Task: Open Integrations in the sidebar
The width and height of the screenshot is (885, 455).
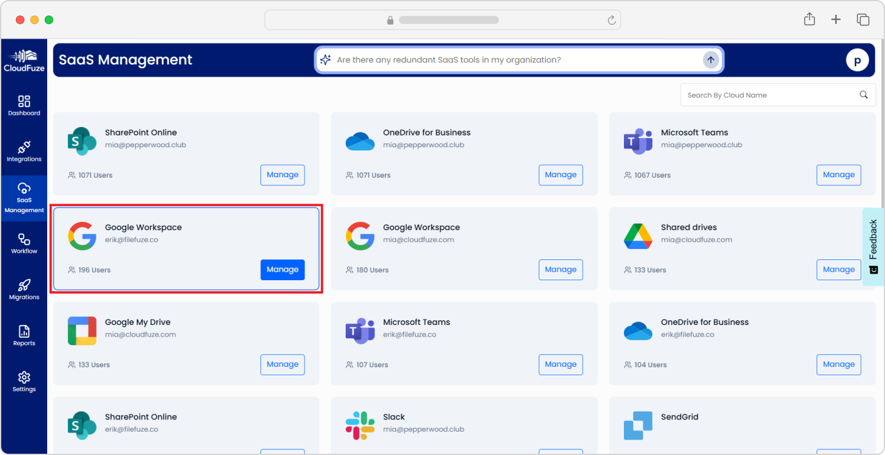Action: click(24, 151)
